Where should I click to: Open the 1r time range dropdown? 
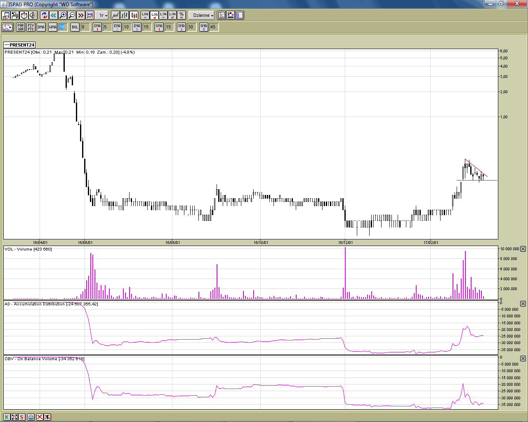coord(103,15)
